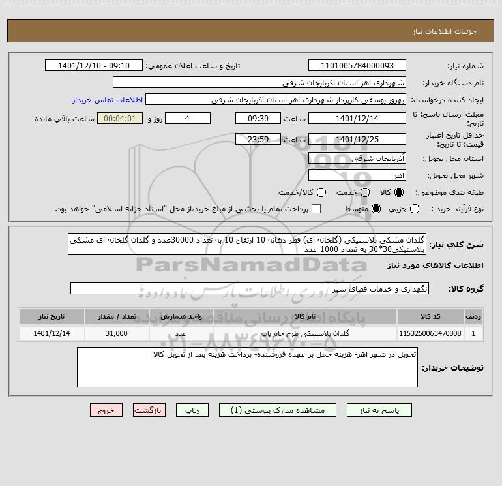
Task: Click the goods group field نگهداری و خدمات فضای سبز
Action: click(250, 288)
